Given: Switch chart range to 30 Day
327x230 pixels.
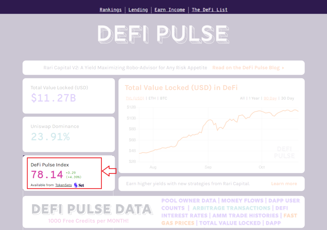Looking at the screenshot, I should [x=287, y=98].
